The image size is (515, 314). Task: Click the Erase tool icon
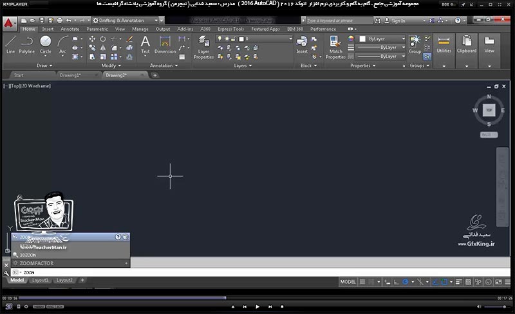[130, 39]
